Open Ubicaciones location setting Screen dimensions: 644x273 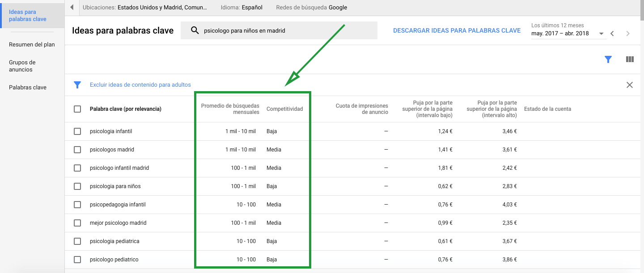(x=145, y=7)
